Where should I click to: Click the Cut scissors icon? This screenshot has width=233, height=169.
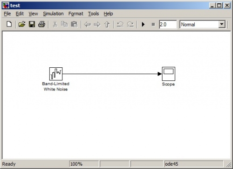tap(55, 24)
